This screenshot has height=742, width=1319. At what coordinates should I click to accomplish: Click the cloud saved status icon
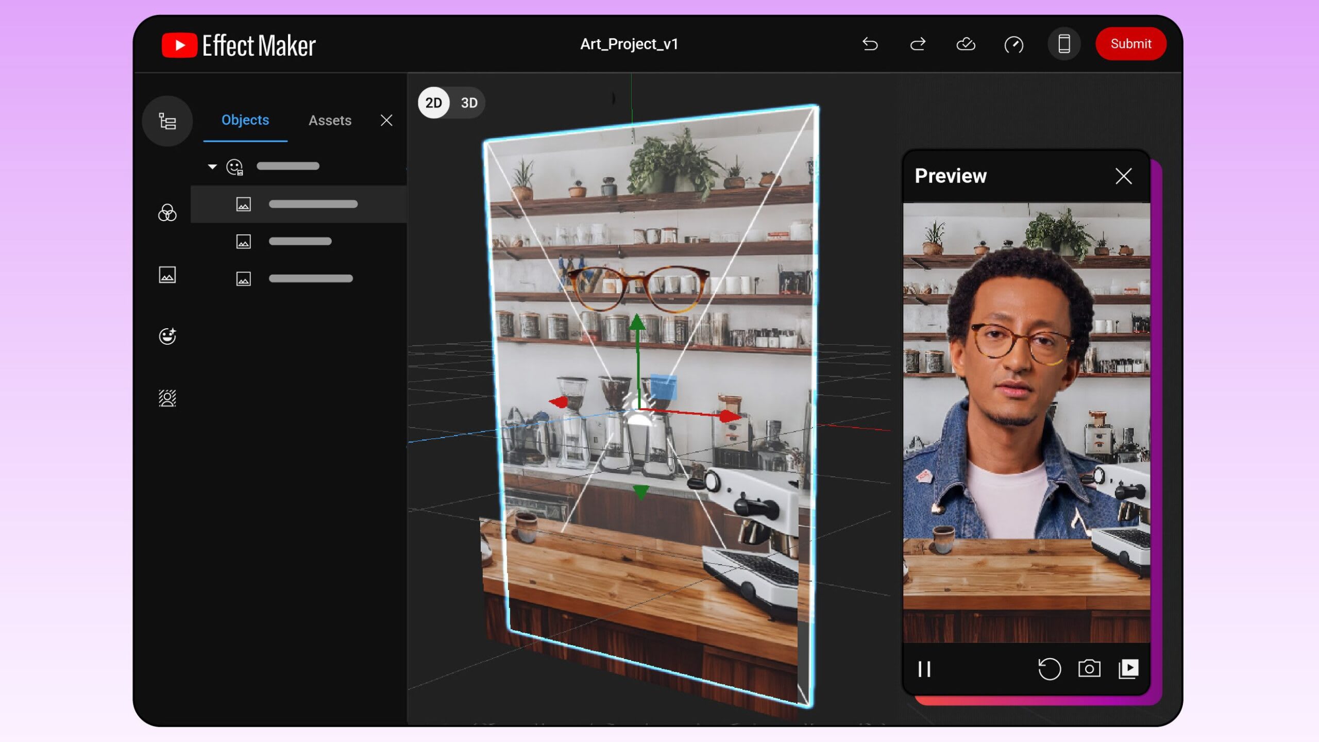[966, 44]
